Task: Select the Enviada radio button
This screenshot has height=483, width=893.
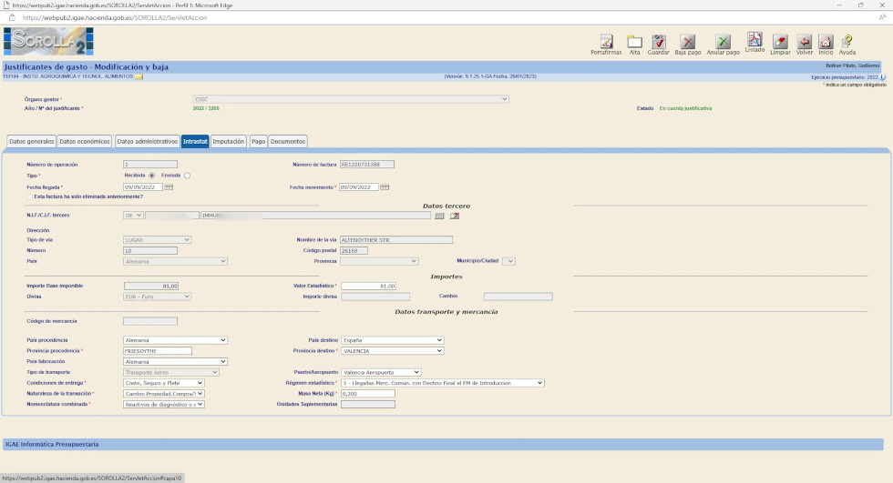Action: (187, 176)
